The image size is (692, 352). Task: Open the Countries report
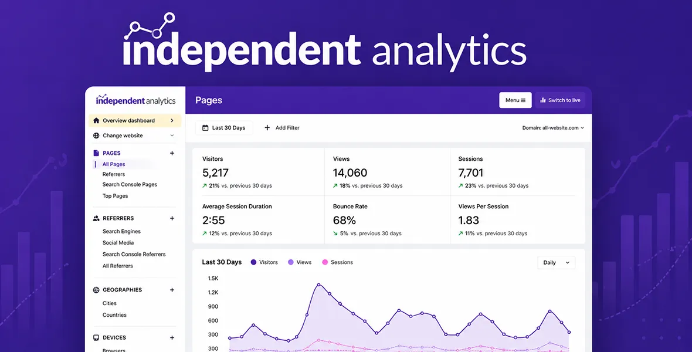tap(115, 315)
